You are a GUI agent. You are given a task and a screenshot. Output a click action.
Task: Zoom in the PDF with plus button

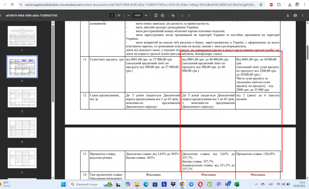[146, 15]
